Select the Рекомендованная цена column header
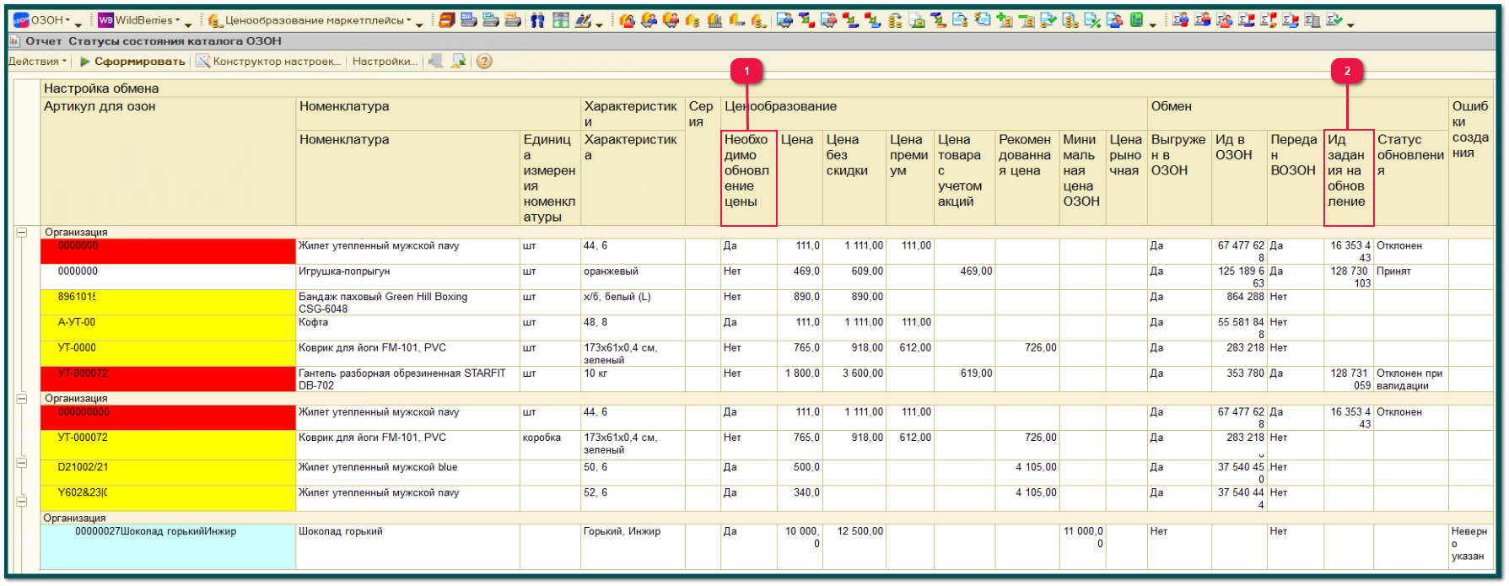The width and height of the screenshot is (1509, 586). coord(1027,178)
